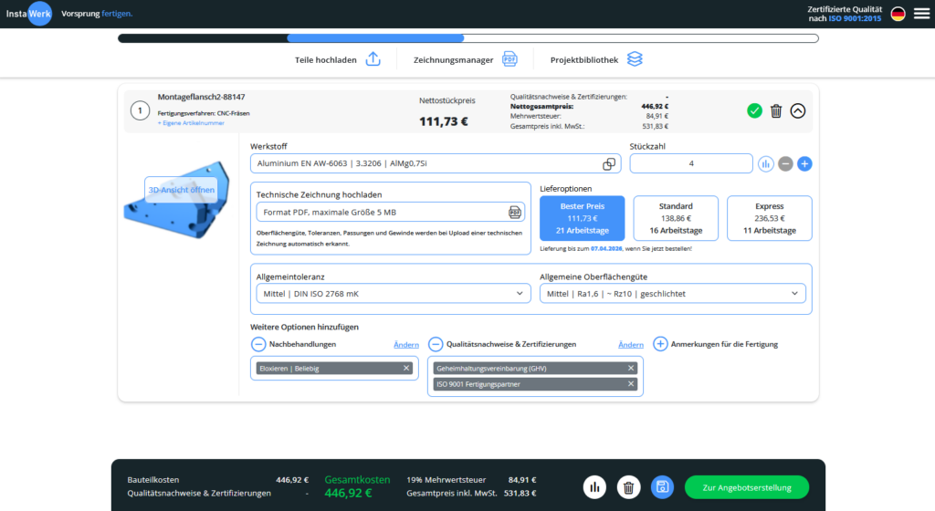935x511 pixels.
Task: Save project using the bottom bar disk icon
Action: click(663, 487)
